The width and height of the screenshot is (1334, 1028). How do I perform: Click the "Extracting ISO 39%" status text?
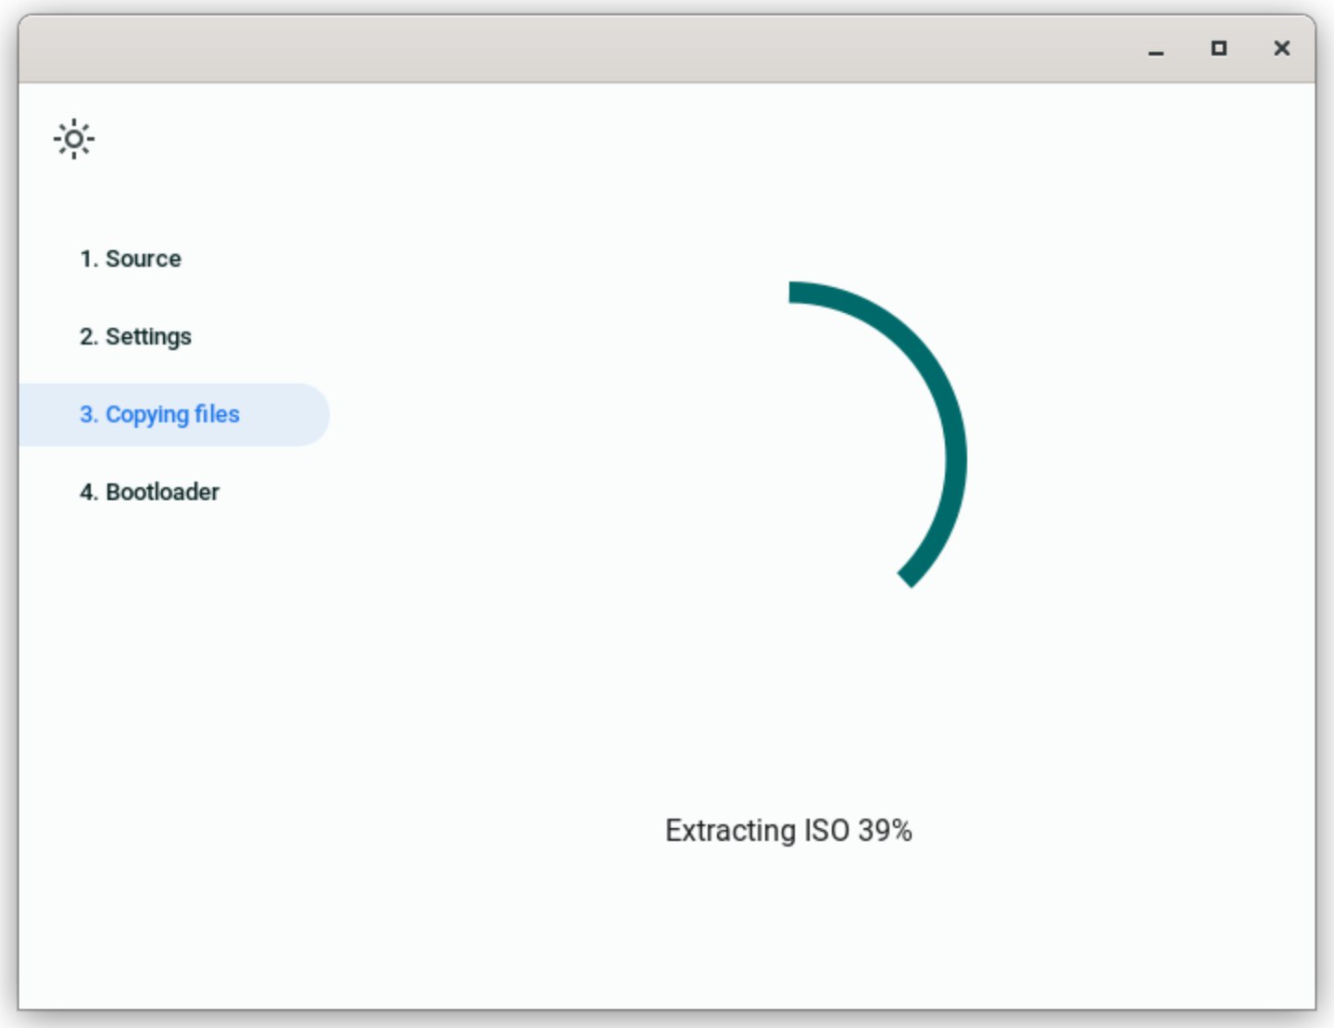(788, 831)
